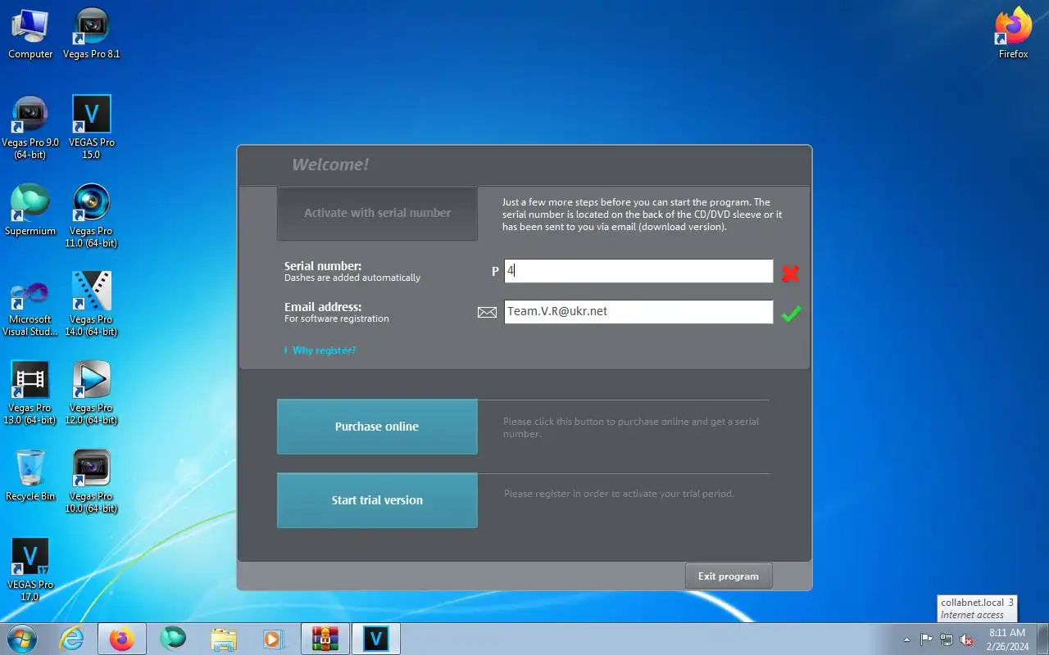Select the Supermium desktop shortcut
Screen dimensions: 1049x655
[x=30, y=210]
